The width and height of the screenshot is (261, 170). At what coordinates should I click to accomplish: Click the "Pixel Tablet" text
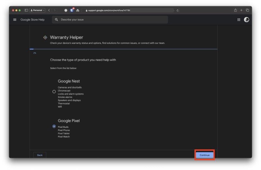click(x=64, y=133)
